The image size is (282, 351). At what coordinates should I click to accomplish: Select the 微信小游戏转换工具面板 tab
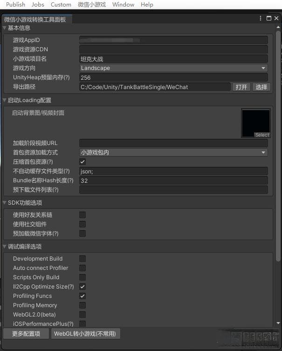(x=37, y=20)
